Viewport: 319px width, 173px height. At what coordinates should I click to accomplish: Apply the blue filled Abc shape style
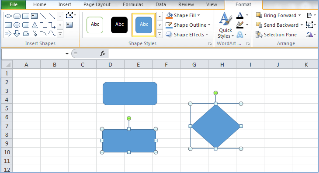144,25
